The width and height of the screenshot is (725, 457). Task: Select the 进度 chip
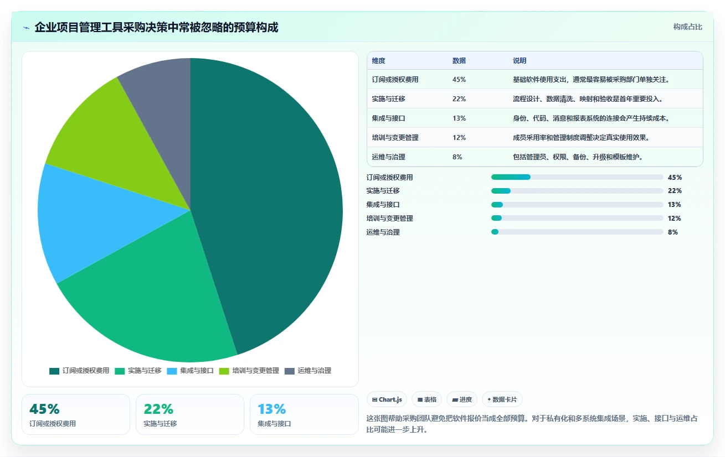point(462,399)
